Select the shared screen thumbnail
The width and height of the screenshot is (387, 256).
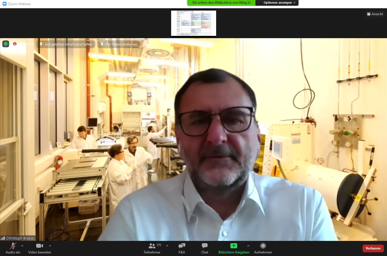click(x=194, y=23)
